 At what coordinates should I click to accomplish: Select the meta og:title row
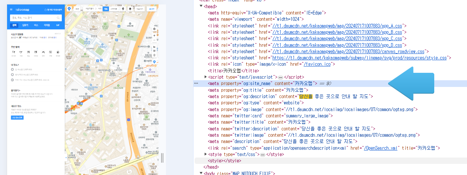[x=258, y=90]
